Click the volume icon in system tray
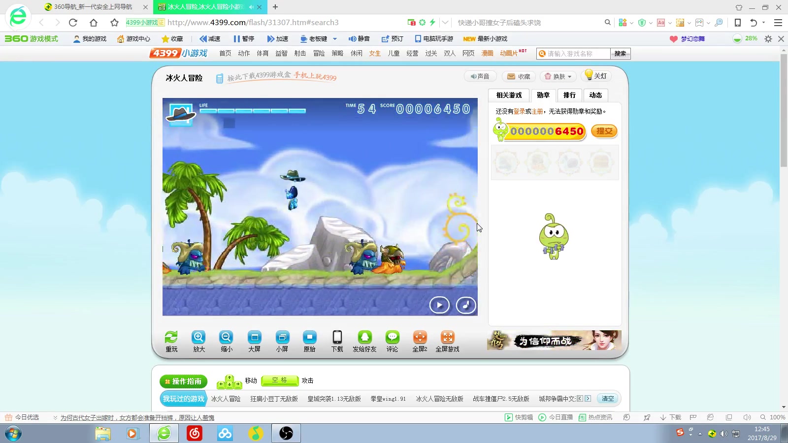788x443 pixels. (x=723, y=434)
